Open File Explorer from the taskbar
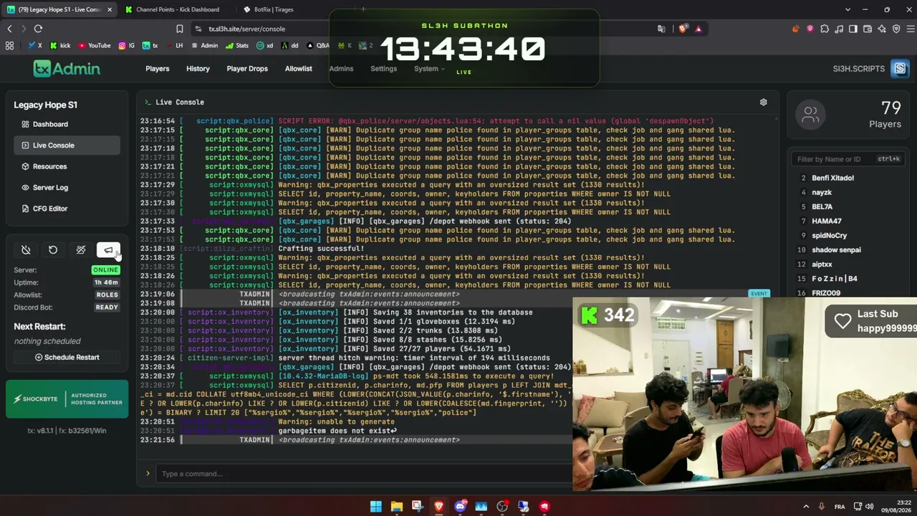 [x=396, y=507]
